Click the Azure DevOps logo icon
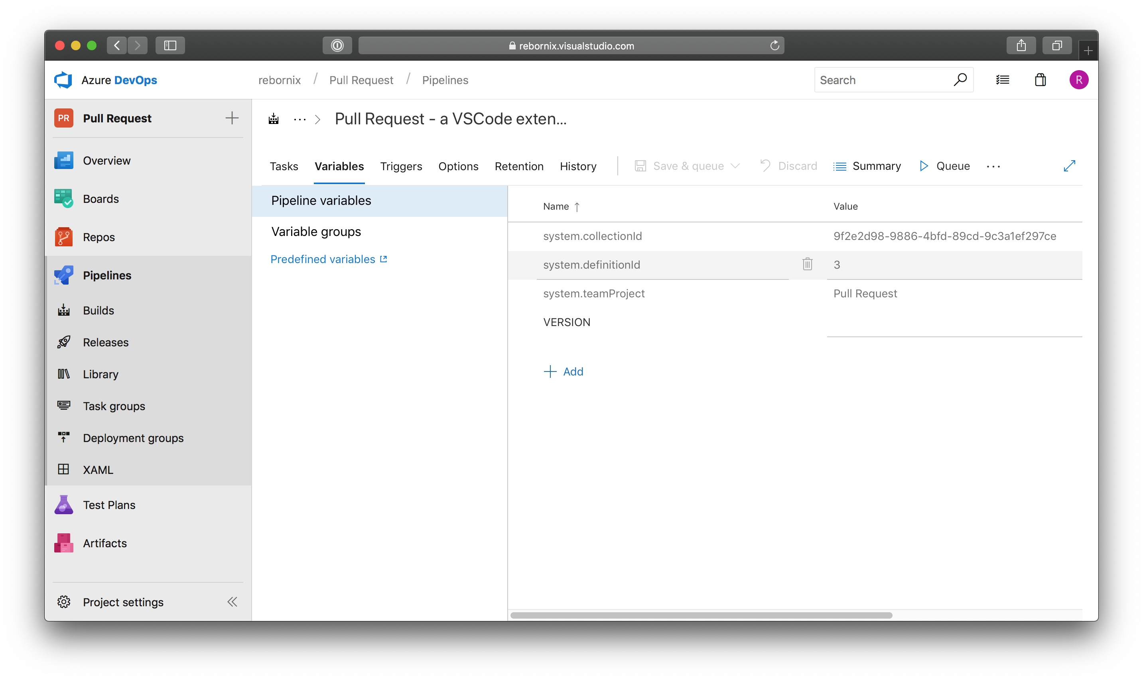Viewport: 1143px width, 680px height. click(x=63, y=80)
